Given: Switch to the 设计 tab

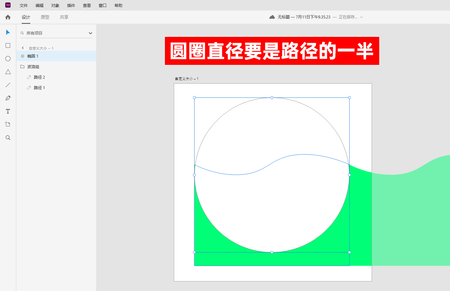Looking at the screenshot, I should pos(26,17).
